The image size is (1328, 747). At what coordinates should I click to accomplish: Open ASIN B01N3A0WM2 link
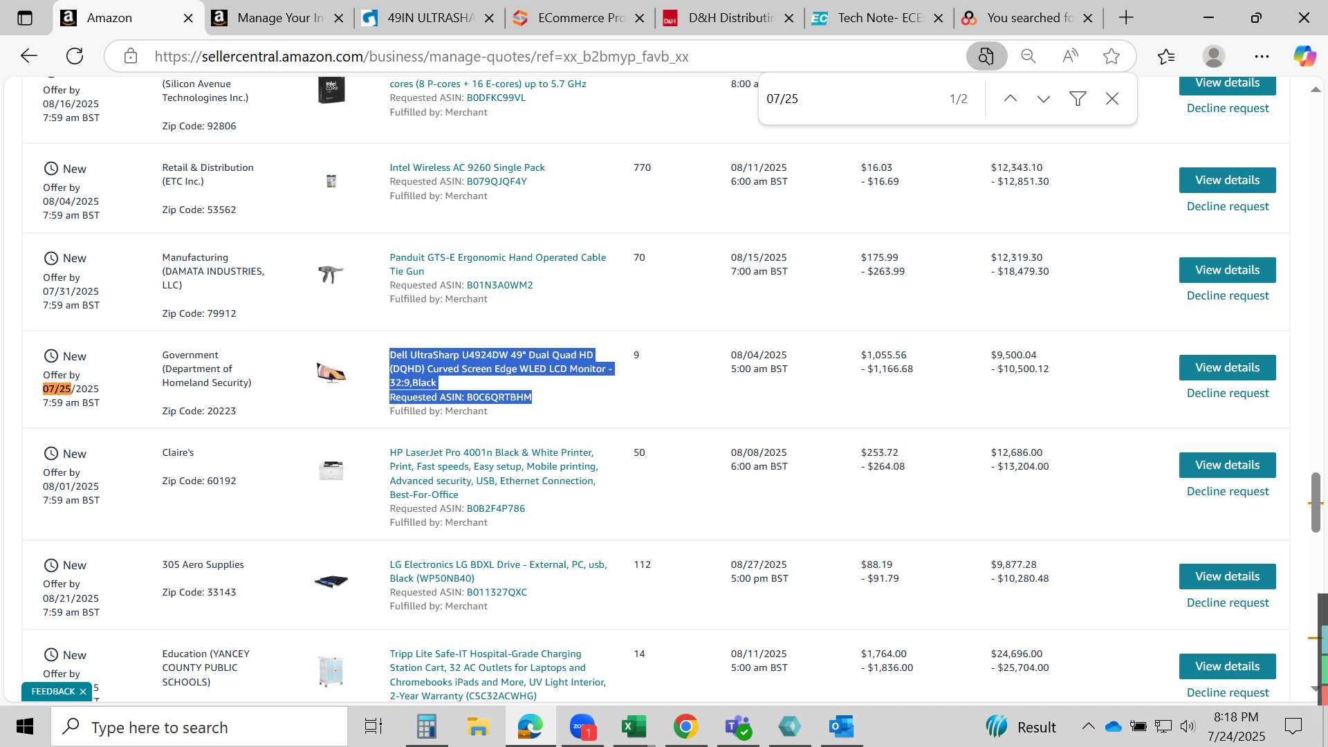[x=499, y=285]
